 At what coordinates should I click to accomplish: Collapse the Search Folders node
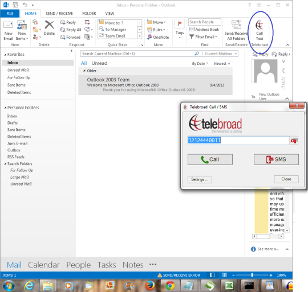pyautogui.click(x=5, y=163)
